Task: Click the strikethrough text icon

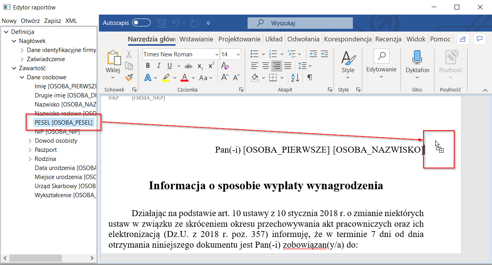Action: [188, 66]
